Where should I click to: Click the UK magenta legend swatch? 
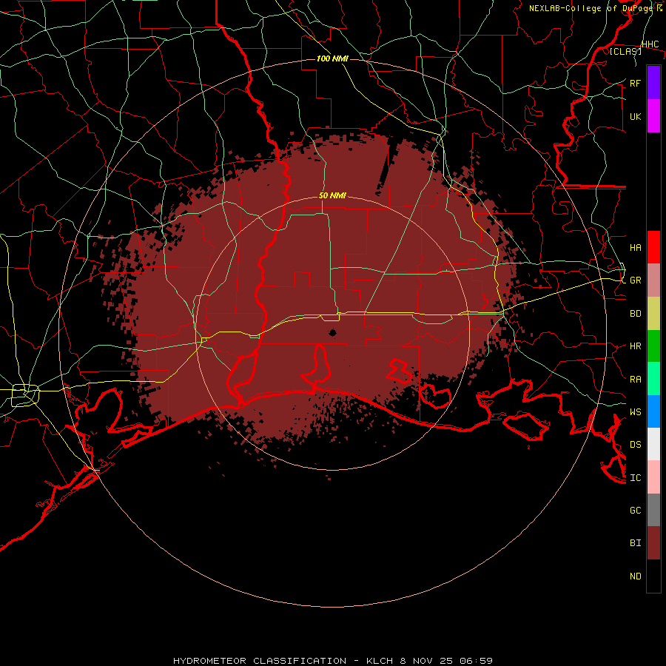(653, 116)
